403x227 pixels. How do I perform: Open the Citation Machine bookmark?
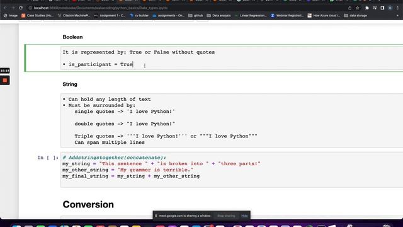coord(74,15)
